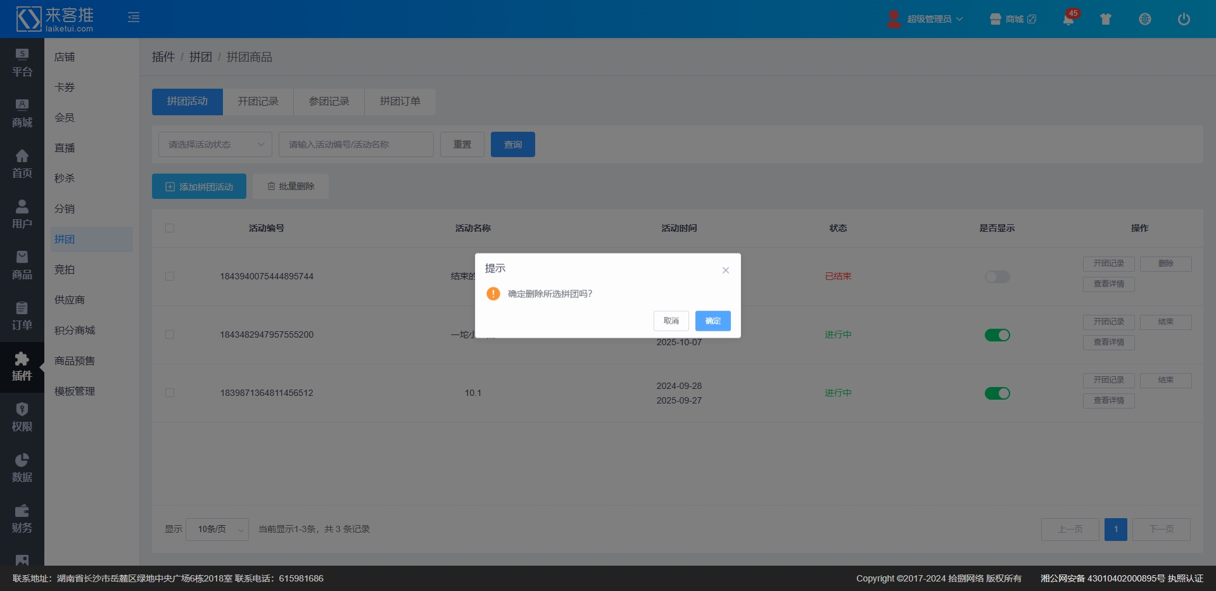The height and width of the screenshot is (591, 1216).
Task: Select 竞拍 in the plugin submenu
Action: pyautogui.click(x=65, y=270)
